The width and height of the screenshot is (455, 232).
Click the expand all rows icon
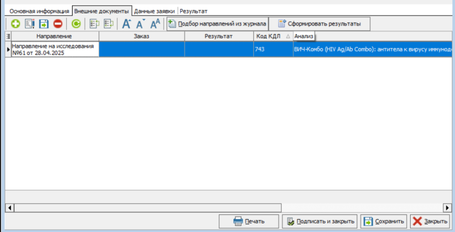click(94, 24)
